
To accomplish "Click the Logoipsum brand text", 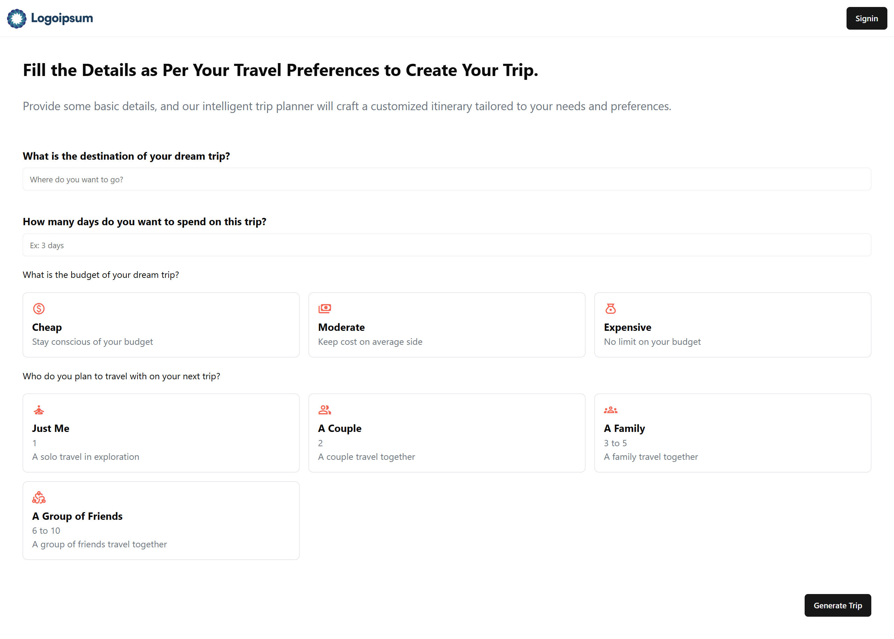I will tap(62, 18).
